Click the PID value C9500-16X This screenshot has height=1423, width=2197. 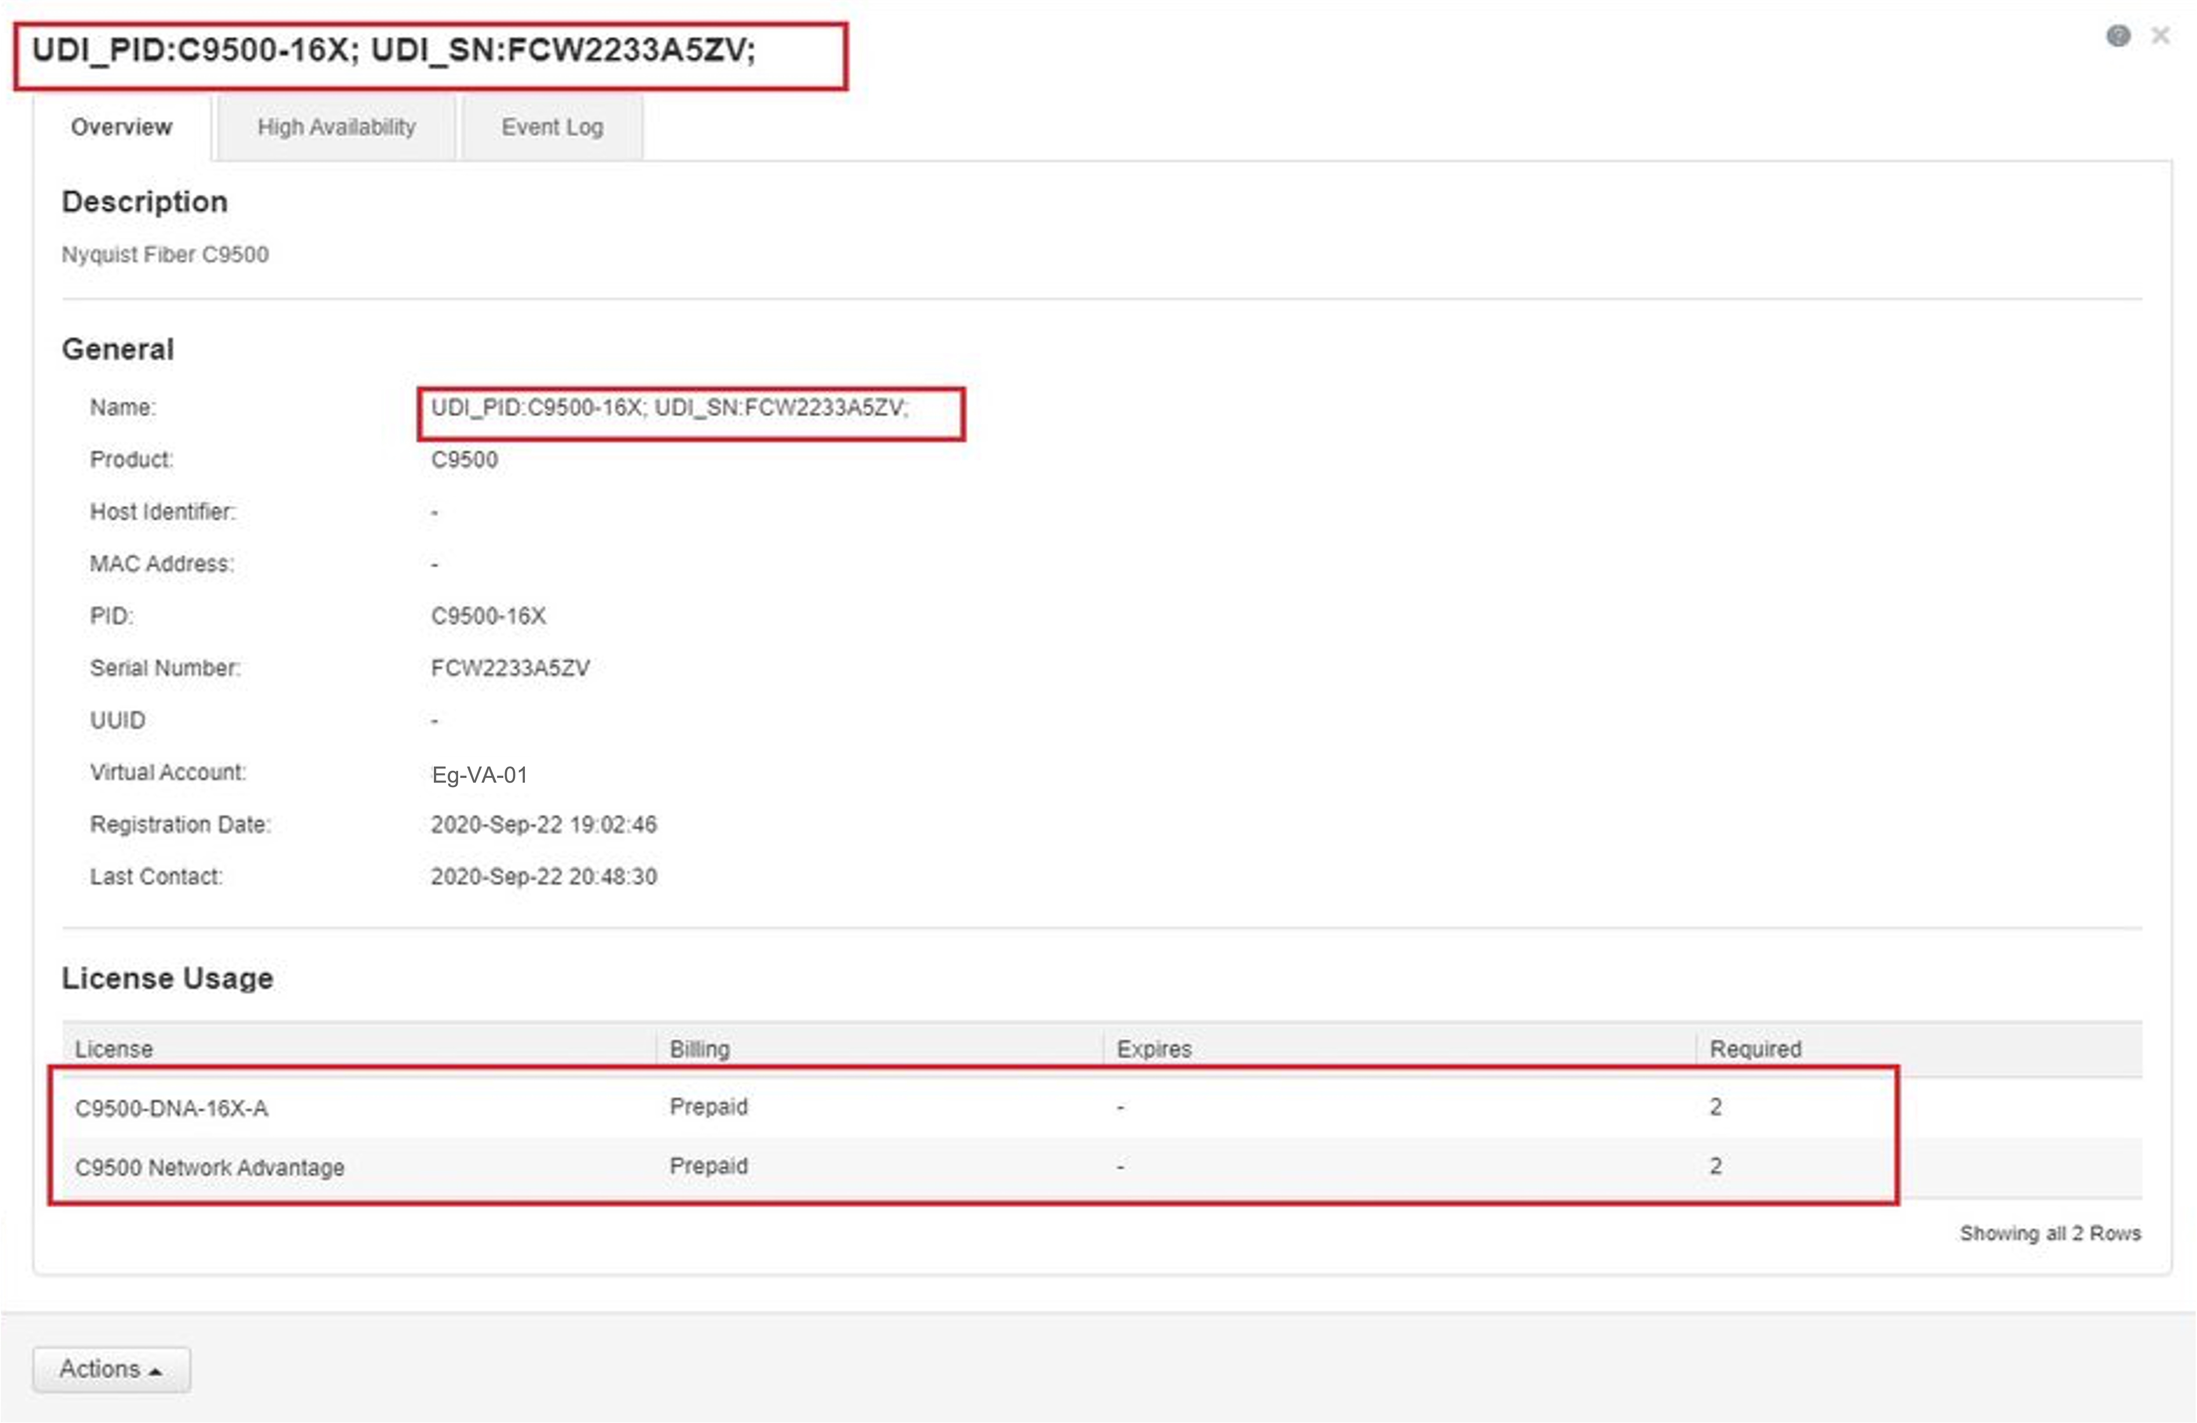[488, 616]
